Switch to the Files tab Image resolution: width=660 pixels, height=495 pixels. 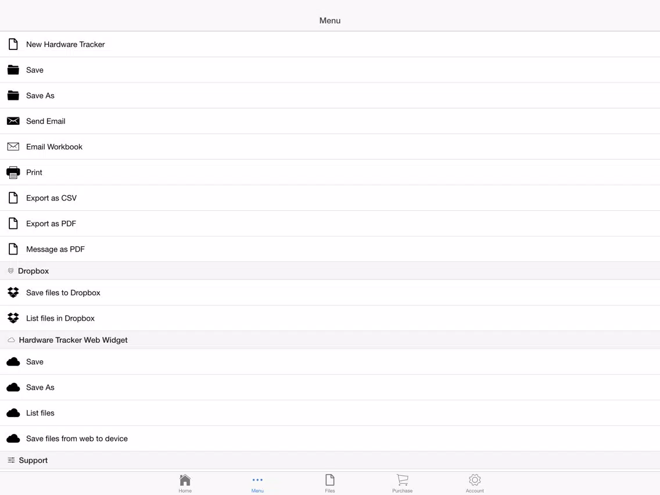tap(330, 483)
